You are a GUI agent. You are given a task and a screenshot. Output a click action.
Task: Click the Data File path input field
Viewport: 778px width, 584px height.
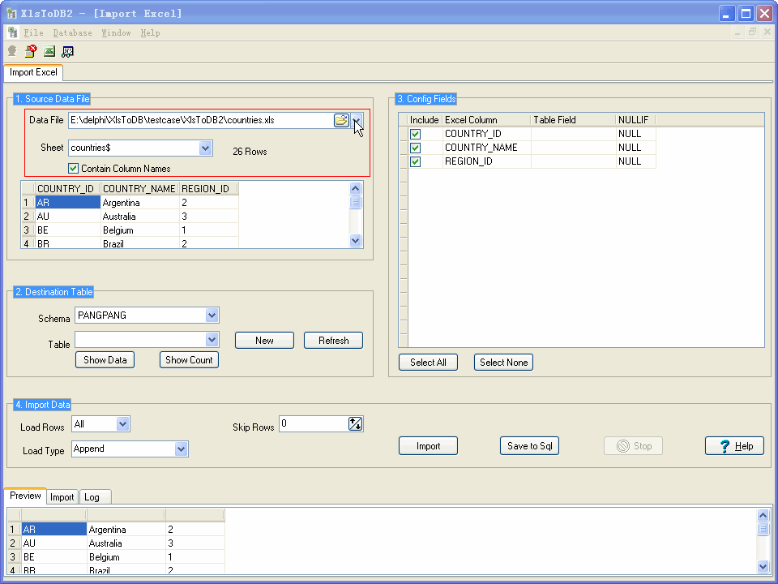tap(200, 120)
